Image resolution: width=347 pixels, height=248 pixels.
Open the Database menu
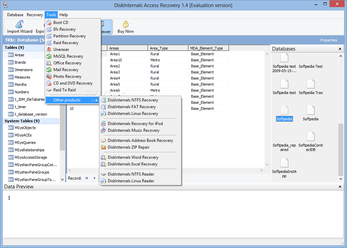tap(15, 15)
